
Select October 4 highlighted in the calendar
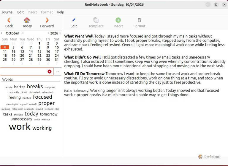coord(5,47)
